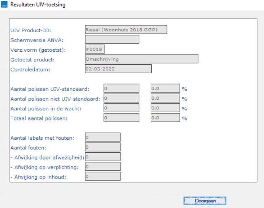Viewport: 264px width, 208px height.
Task: Select count field for polissen niet UIV-standaard
Action: (x=121, y=98)
